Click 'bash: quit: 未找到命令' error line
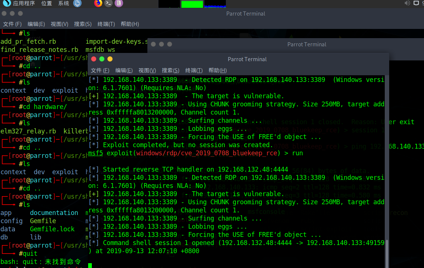The width and height of the screenshot is (424, 268). 41,262
